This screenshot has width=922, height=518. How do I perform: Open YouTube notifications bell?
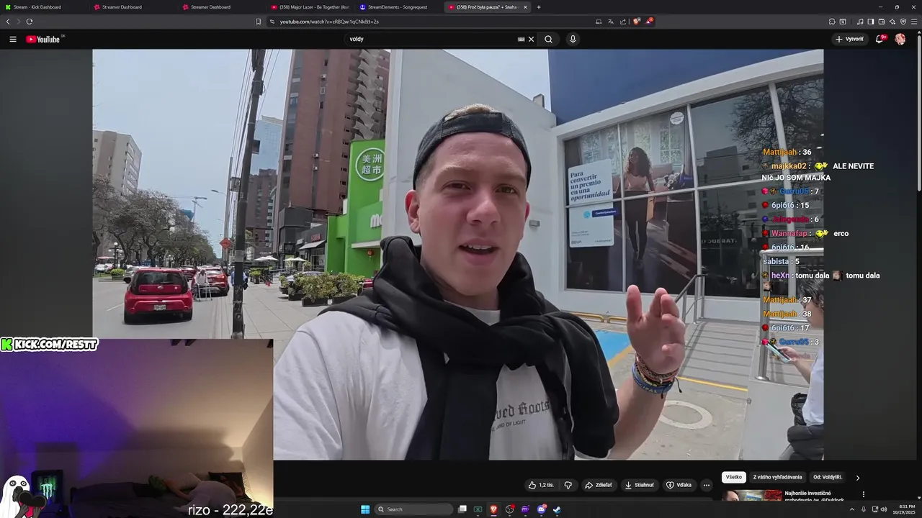tap(880, 40)
